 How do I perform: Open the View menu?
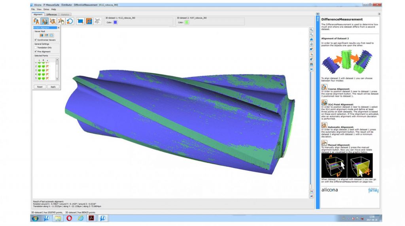(x=39, y=9)
